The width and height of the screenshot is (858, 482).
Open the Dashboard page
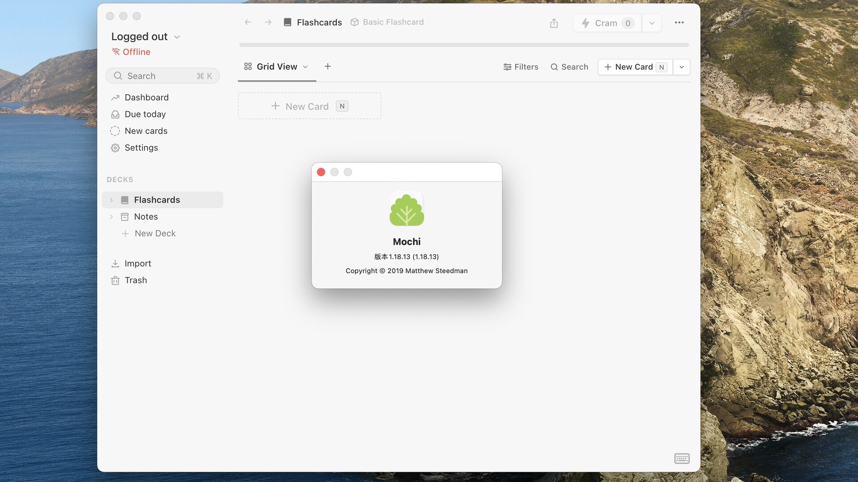click(x=147, y=98)
